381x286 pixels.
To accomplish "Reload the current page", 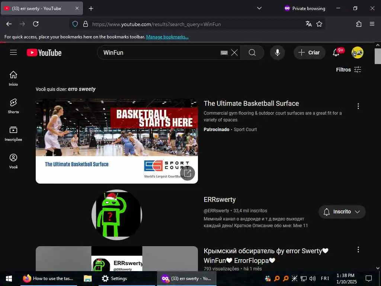I will coord(36,24).
